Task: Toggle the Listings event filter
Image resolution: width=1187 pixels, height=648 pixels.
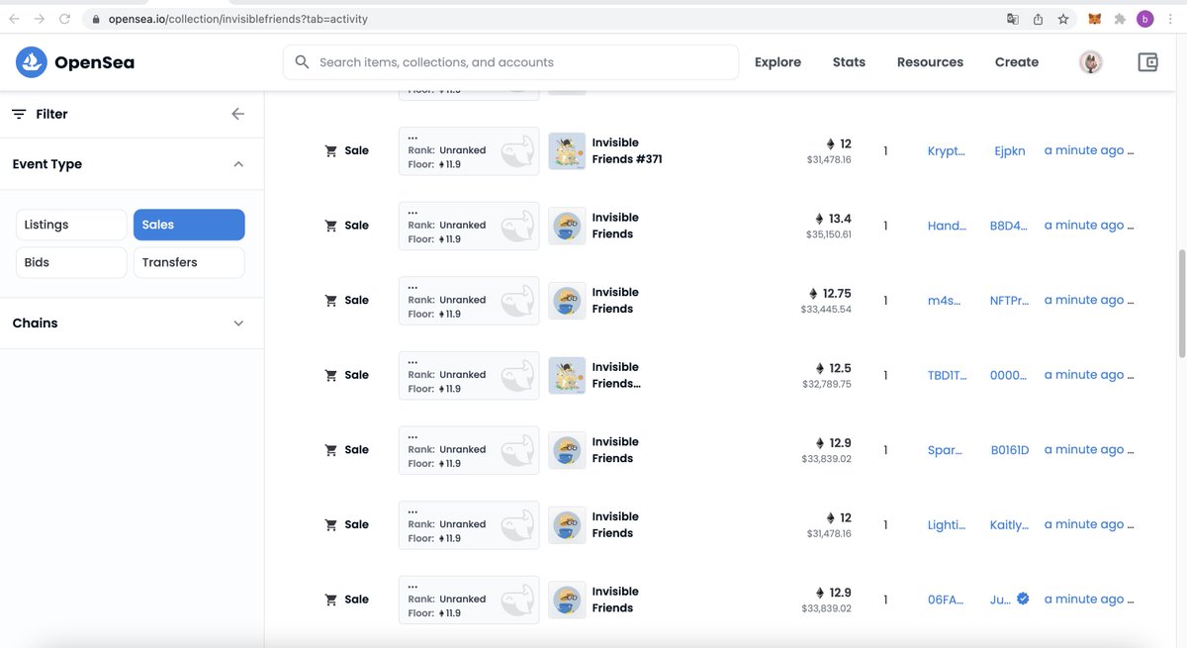Action: (x=71, y=225)
